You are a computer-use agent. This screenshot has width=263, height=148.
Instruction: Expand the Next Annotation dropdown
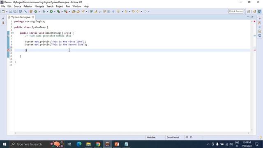[122, 12]
